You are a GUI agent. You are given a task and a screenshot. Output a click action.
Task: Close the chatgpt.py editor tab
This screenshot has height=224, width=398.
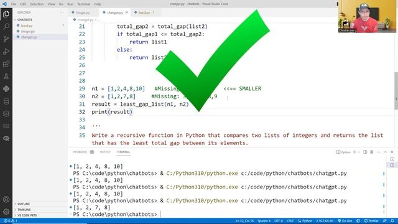click(x=127, y=12)
